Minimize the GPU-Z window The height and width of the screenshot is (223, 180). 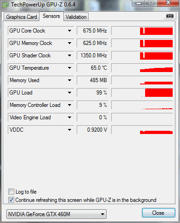tap(139, 3)
